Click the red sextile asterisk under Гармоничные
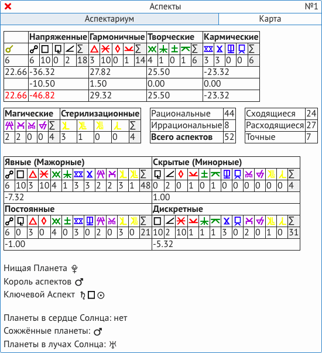The height and width of the screenshot is (353, 322). coord(105,49)
